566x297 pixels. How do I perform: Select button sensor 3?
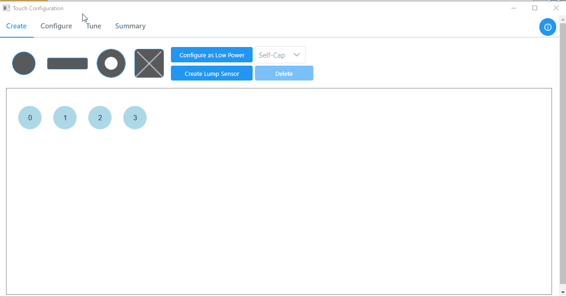pos(135,118)
